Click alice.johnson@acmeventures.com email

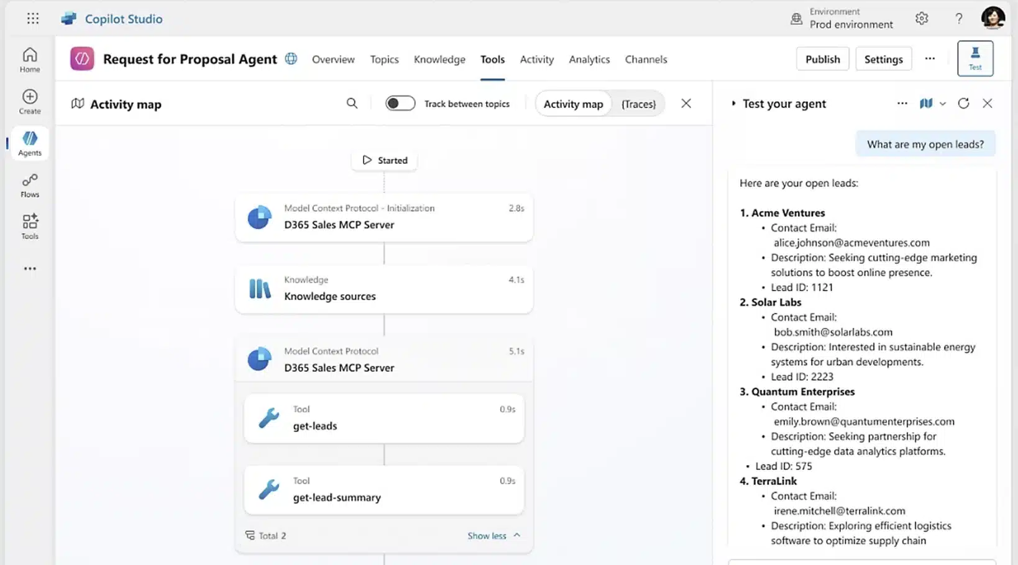pos(851,243)
